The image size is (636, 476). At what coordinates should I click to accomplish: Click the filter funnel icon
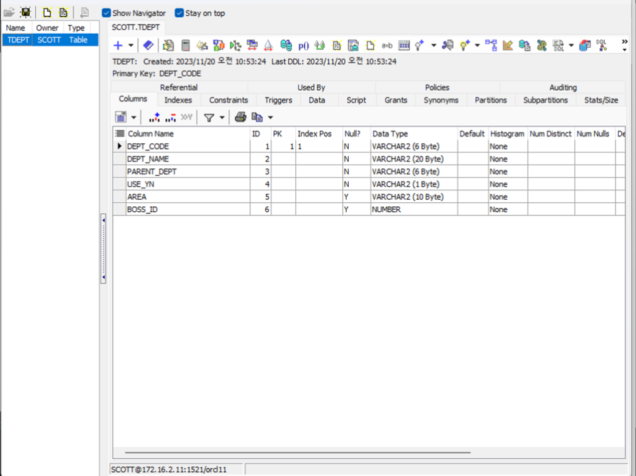[209, 117]
